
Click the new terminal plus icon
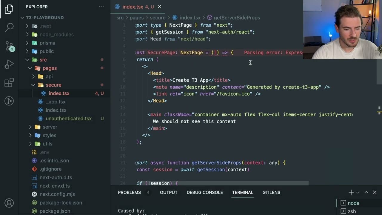351,192
